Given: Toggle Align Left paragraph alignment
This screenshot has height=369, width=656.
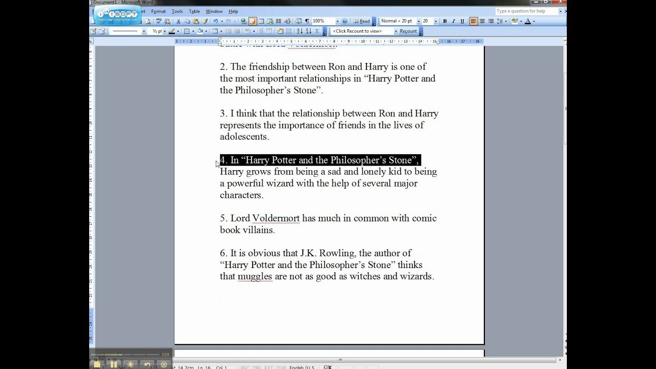Looking at the screenshot, I should tap(474, 21).
